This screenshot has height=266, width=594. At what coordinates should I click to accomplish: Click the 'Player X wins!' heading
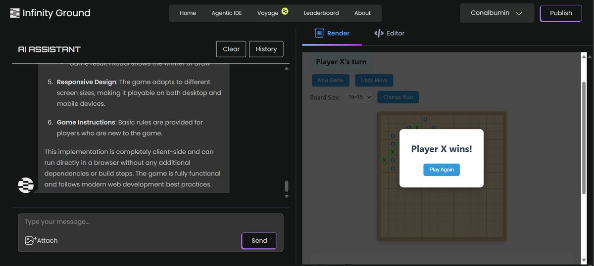tap(442, 149)
